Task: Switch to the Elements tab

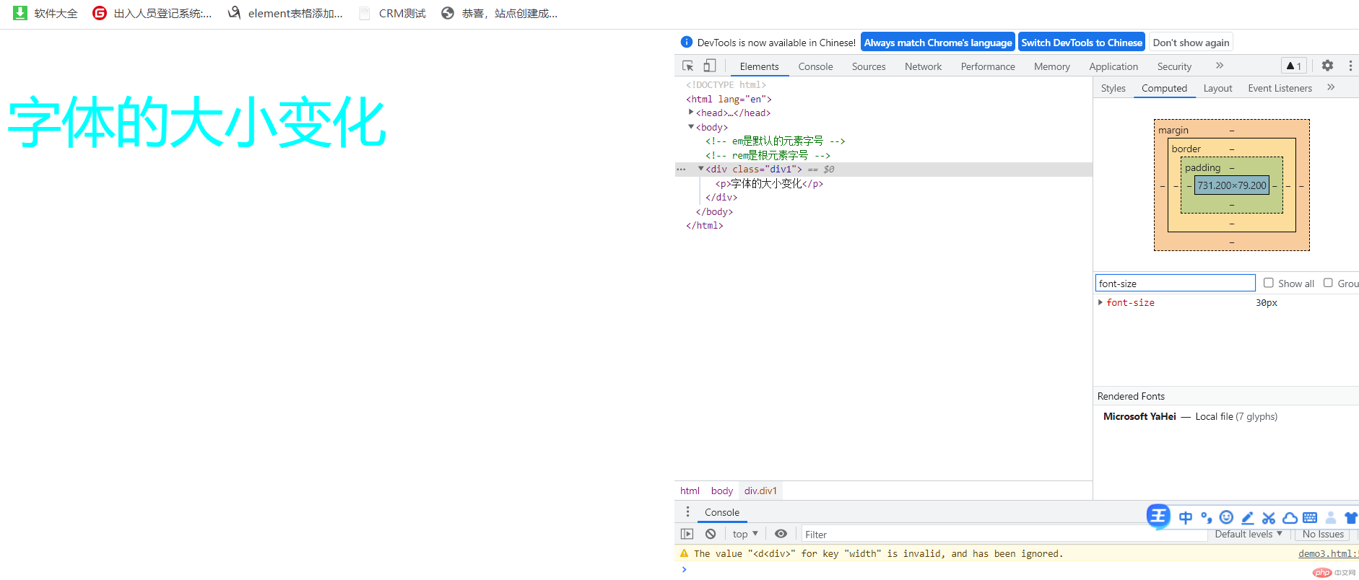Action: pos(759,66)
